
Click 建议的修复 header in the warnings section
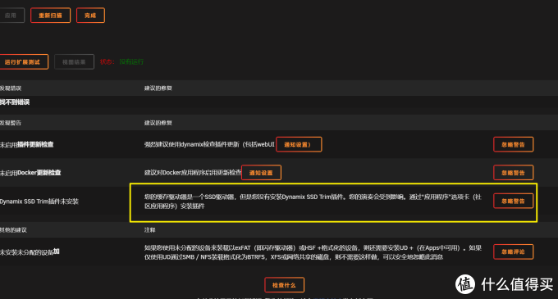click(158, 123)
